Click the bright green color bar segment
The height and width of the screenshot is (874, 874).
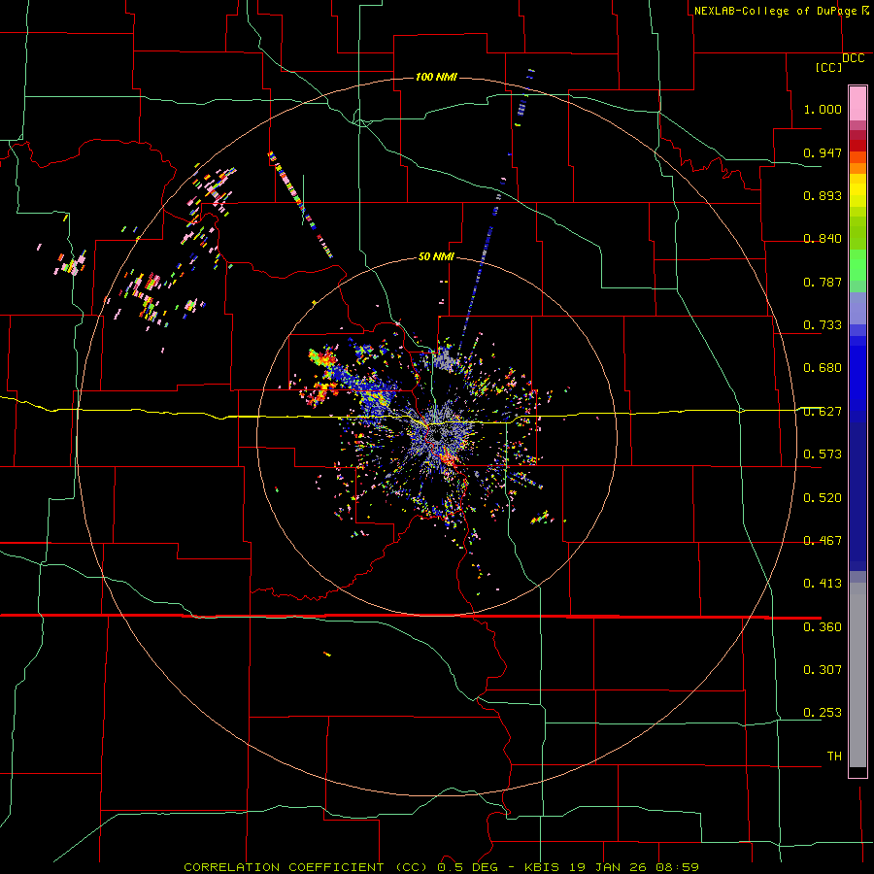pyautogui.click(x=857, y=264)
